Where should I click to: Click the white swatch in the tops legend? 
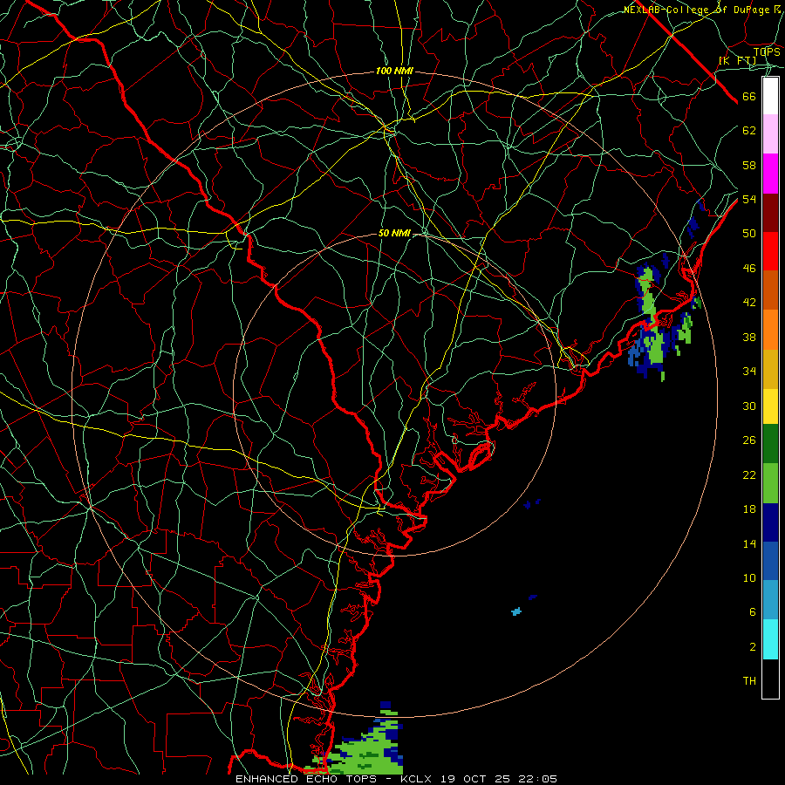770,96
